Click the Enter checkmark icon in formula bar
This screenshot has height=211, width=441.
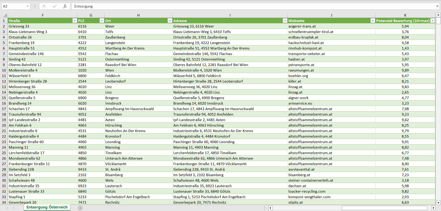pos(55,6)
